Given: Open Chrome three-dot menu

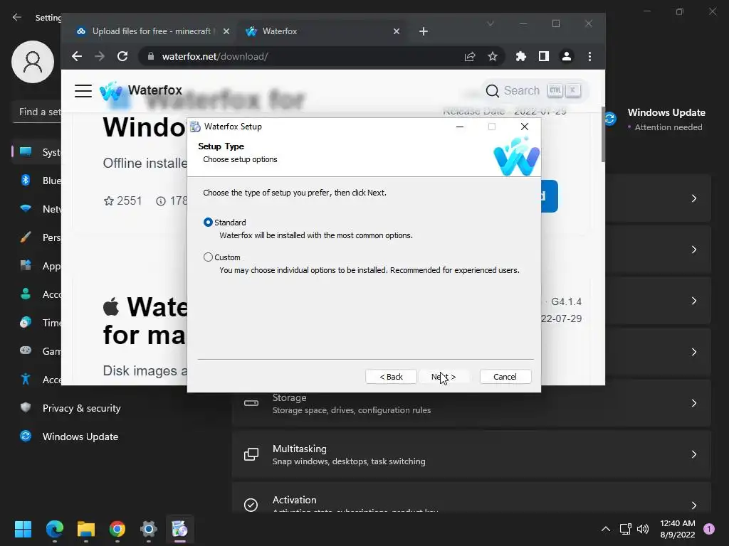Looking at the screenshot, I should pyautogui.click(x=589, y=56).
